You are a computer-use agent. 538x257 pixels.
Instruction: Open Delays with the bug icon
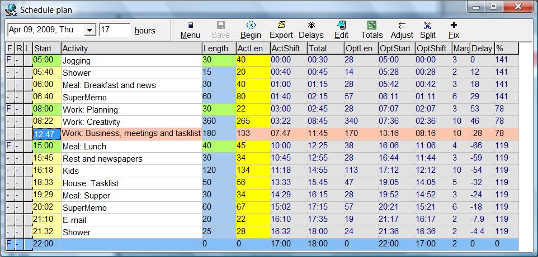click(x=311, y=26)
